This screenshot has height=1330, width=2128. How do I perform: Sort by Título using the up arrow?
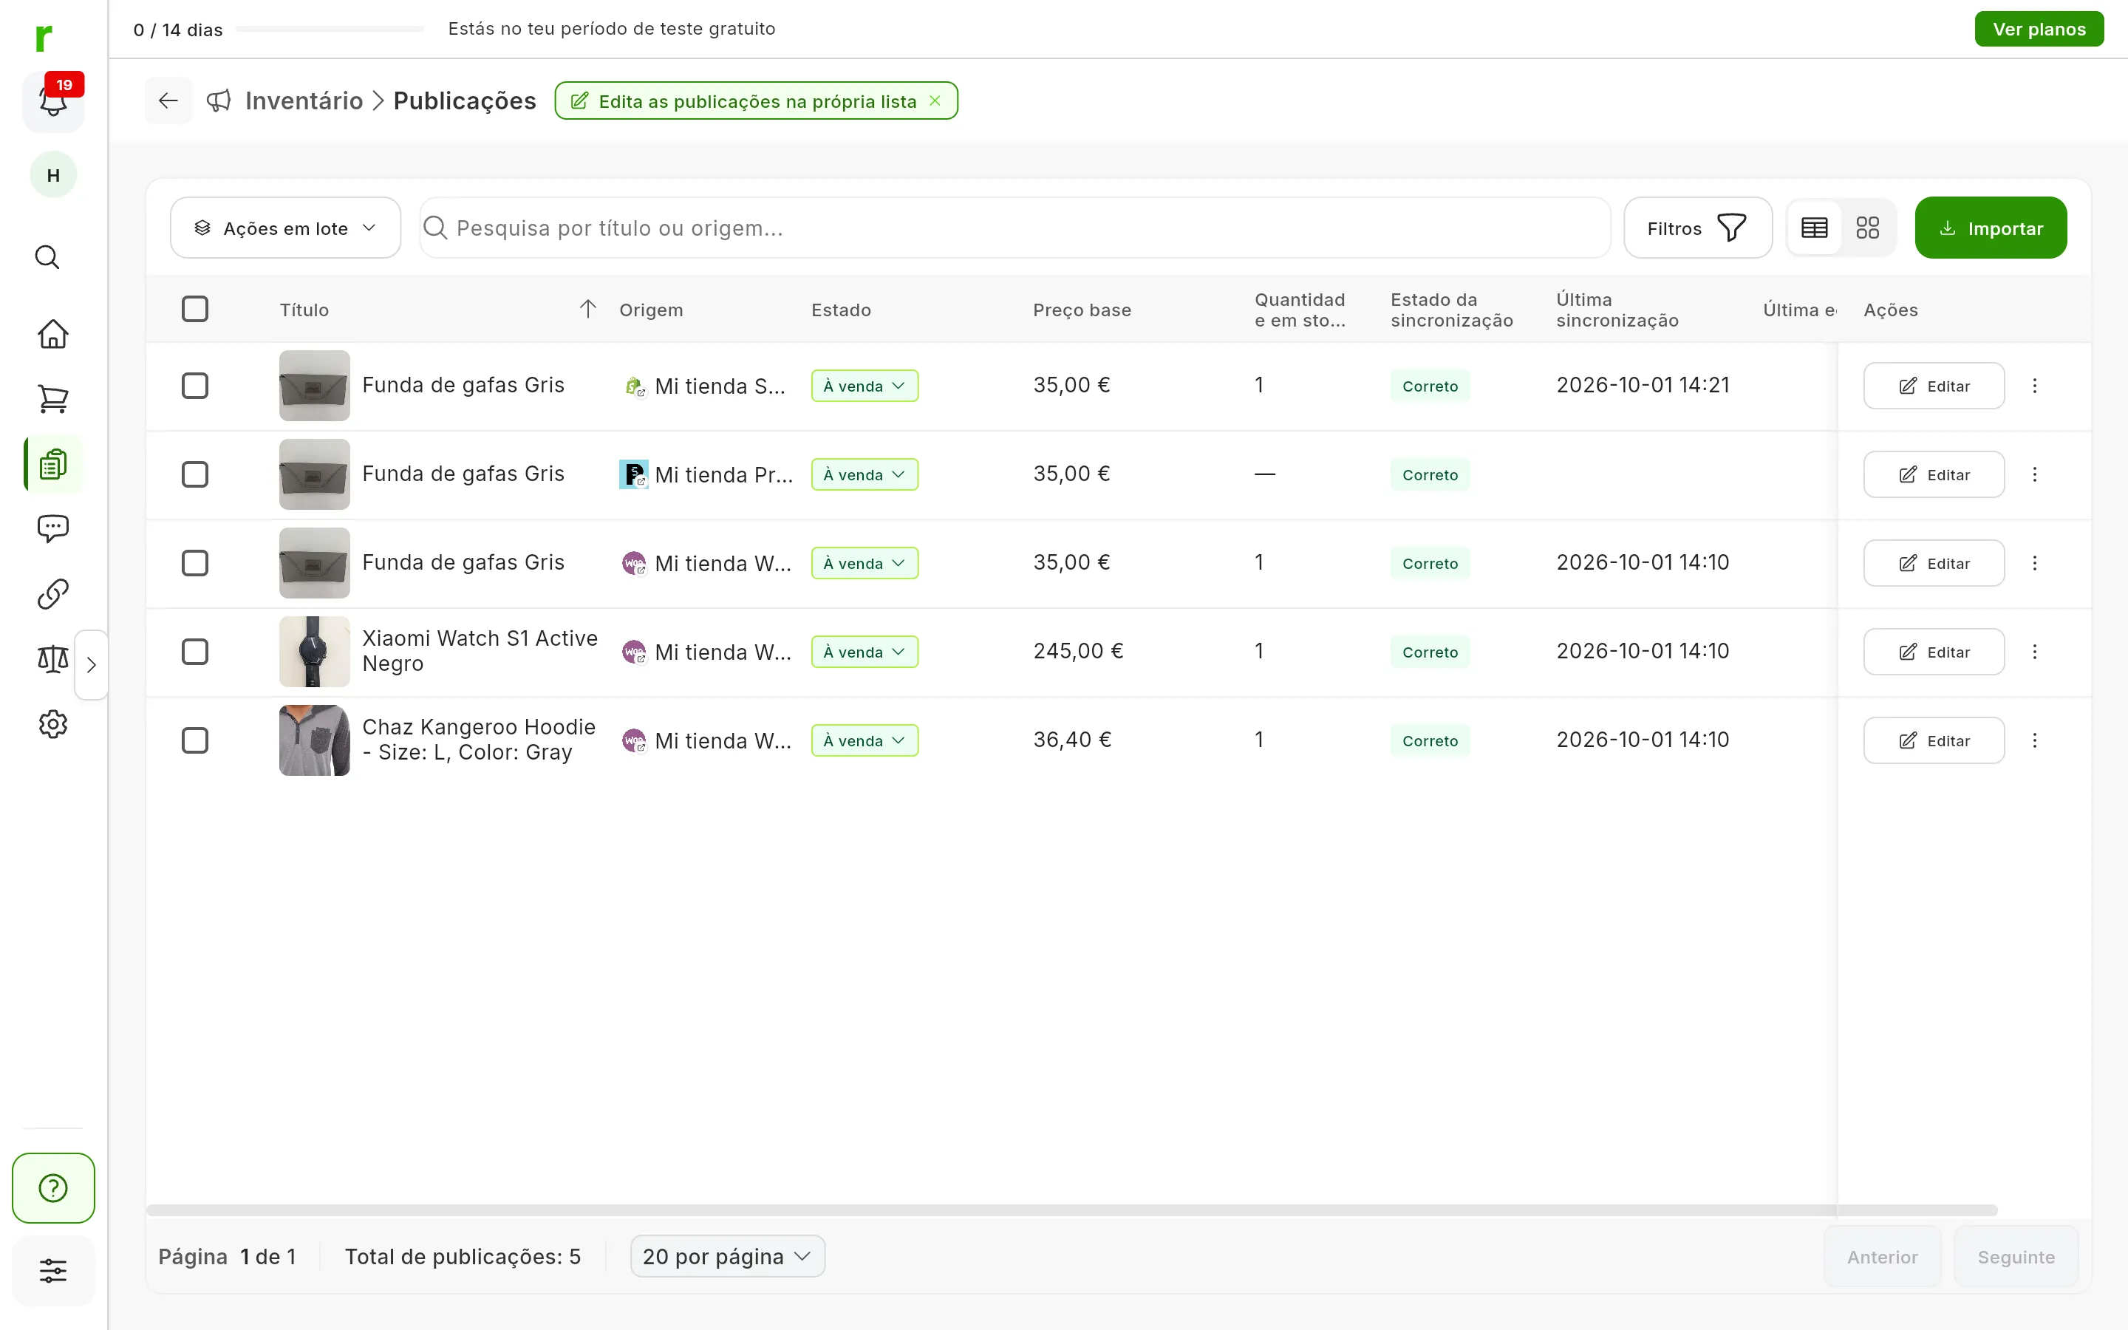coord(587,309)
